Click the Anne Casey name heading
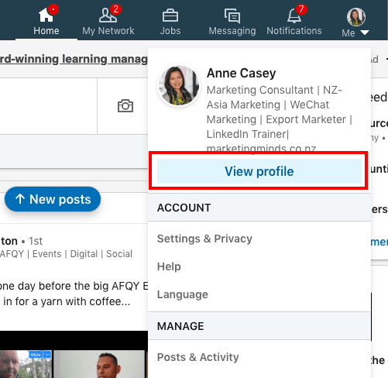 click(x=241, y=73)
